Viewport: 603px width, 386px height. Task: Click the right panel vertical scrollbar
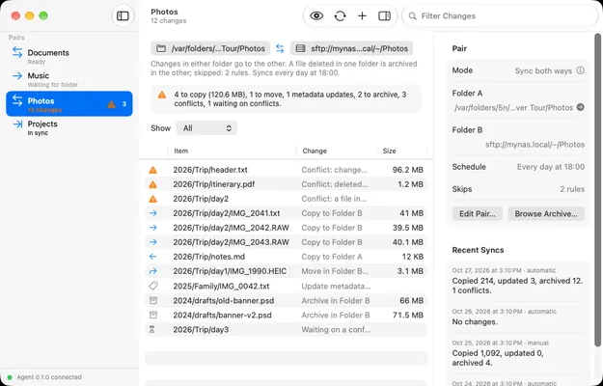coord(597,192)
